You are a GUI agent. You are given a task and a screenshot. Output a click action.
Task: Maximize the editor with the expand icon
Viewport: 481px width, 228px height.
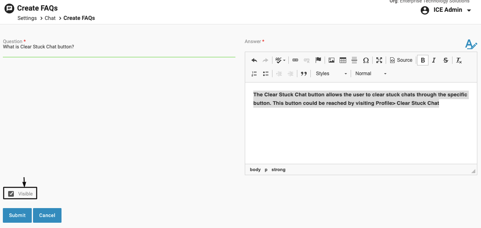[x=379, y=60]
